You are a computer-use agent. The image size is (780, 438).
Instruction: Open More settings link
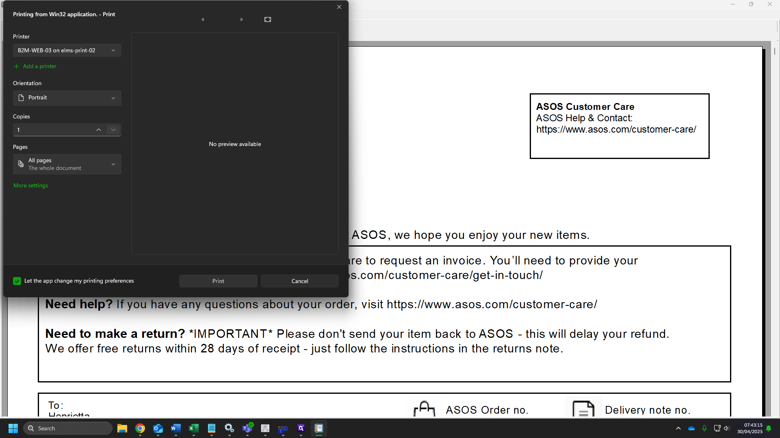(30, 185)
